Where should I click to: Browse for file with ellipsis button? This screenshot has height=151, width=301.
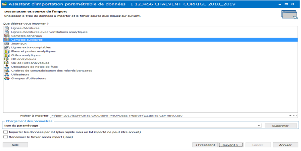coord(295,116)
